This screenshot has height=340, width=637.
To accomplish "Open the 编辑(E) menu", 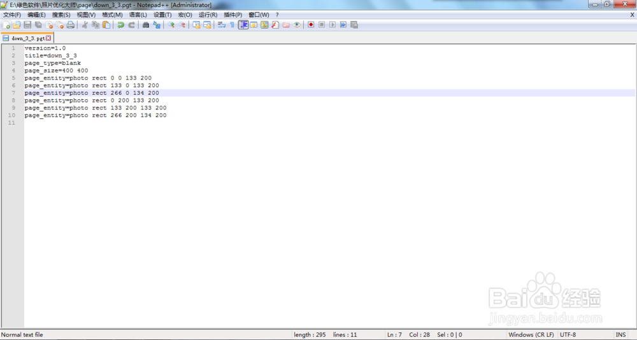I will (36, 15).
